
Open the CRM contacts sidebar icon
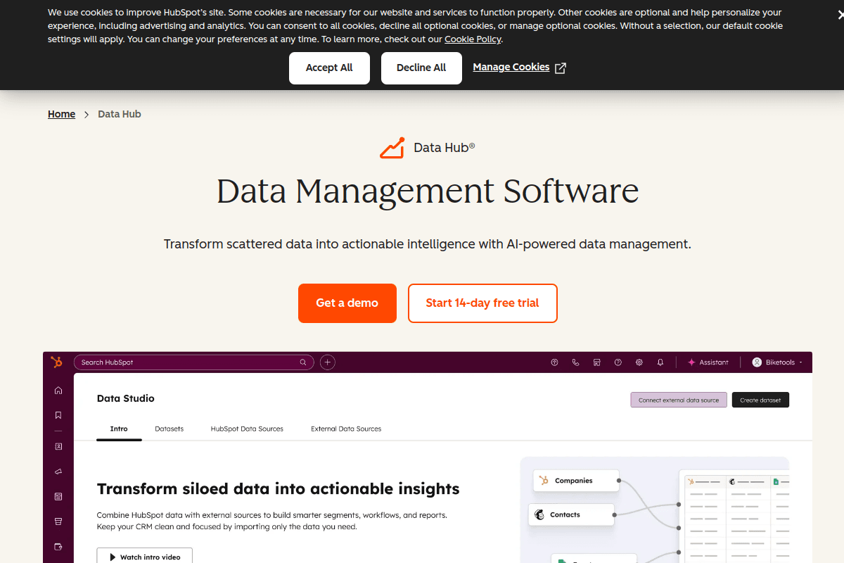pyautogui.click(x=58, y=446)
